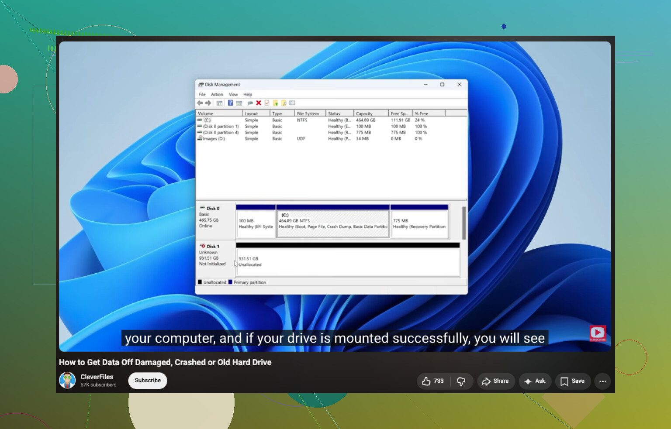Open the Action menu in Disk Management
Viewport: 671px width, 429px height.
coord(217,94)
